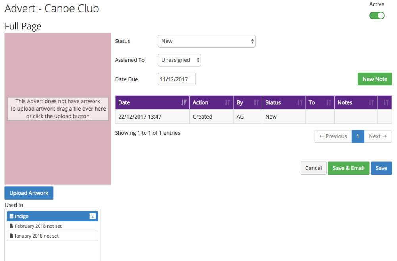Open the Status dropdown showing New

point(206,41)
